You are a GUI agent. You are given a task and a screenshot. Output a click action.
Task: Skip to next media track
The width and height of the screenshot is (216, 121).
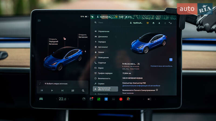(62, 90)
